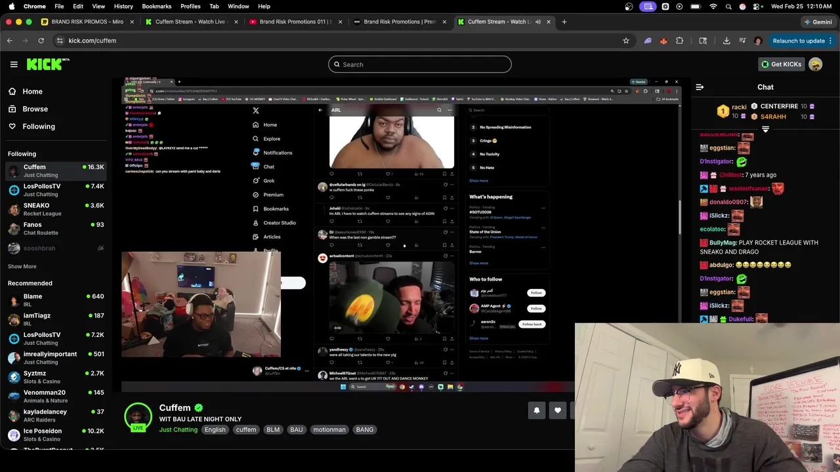Select LosPollosTV under Following list

[55, 189]
